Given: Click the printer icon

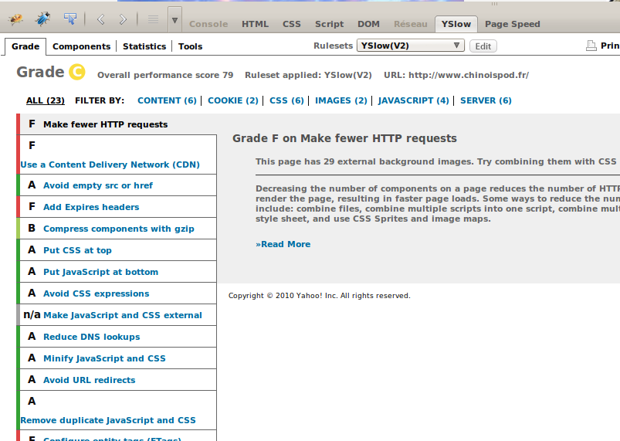Looking at the screenshot, I should click(591, 46).
